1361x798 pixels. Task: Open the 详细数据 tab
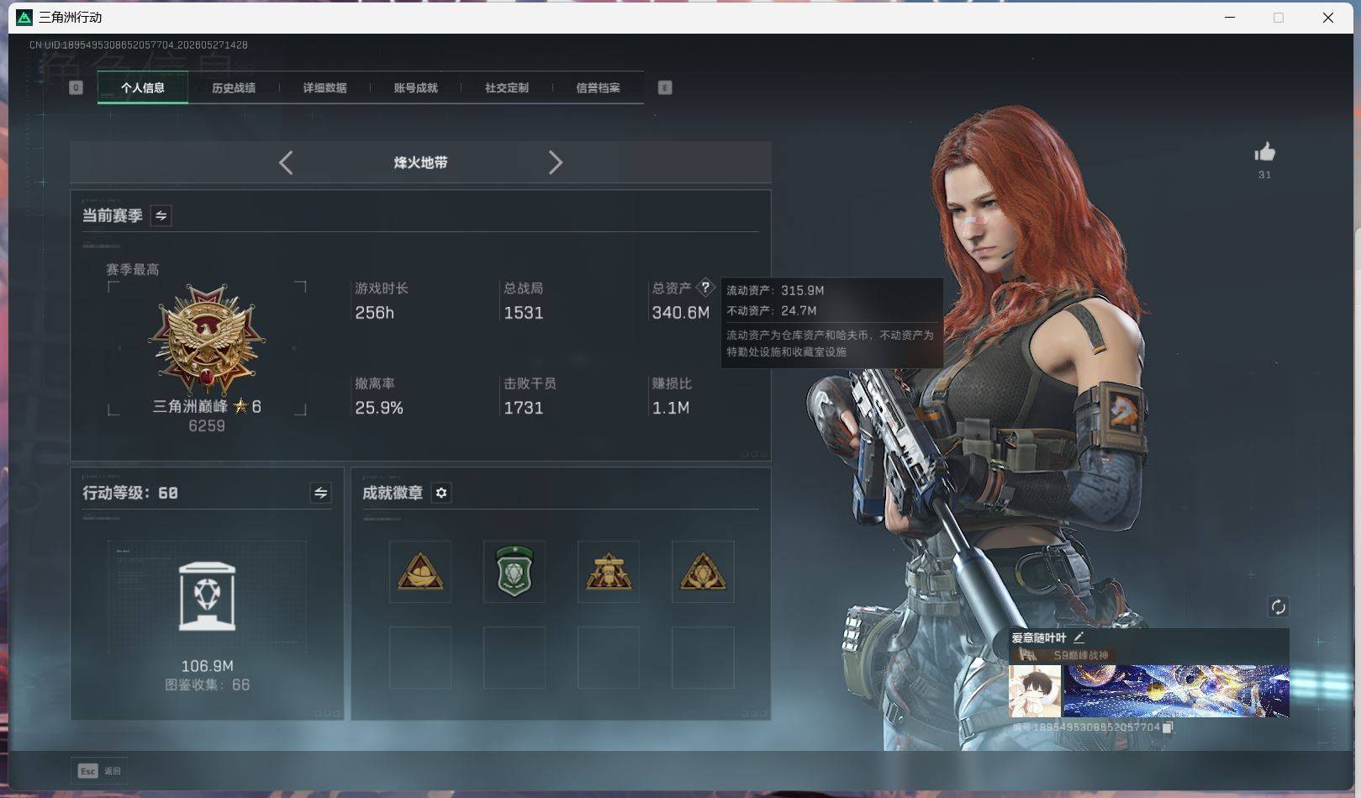tap(324, 87)
